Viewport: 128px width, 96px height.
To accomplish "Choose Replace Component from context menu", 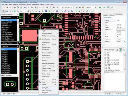I will tap(49, 63).
